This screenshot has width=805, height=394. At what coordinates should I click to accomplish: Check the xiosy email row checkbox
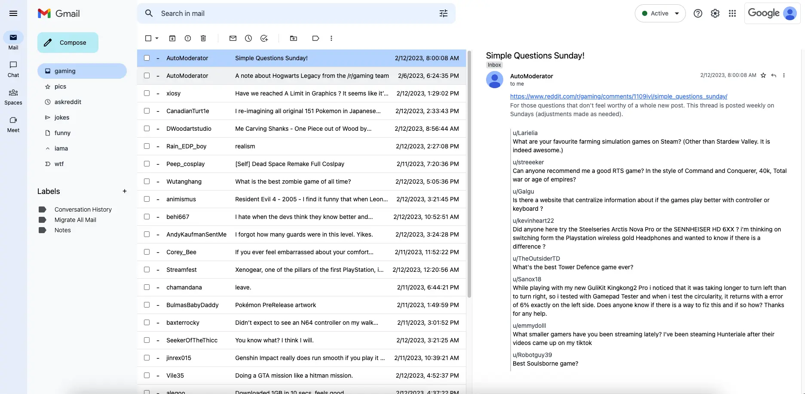pyautogui.click(x=147, y=93)
